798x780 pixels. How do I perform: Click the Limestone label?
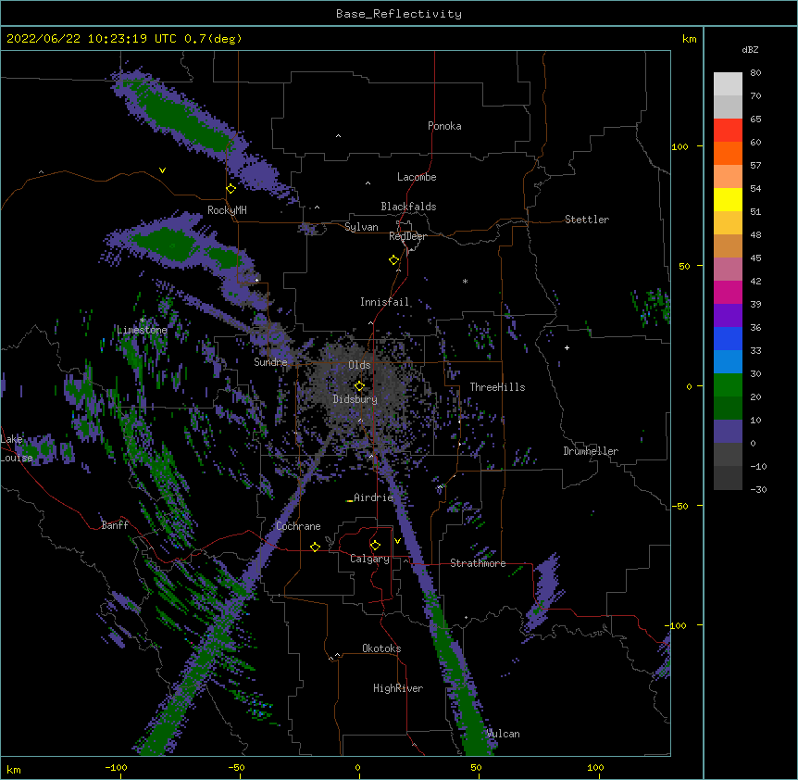[142, 330]
